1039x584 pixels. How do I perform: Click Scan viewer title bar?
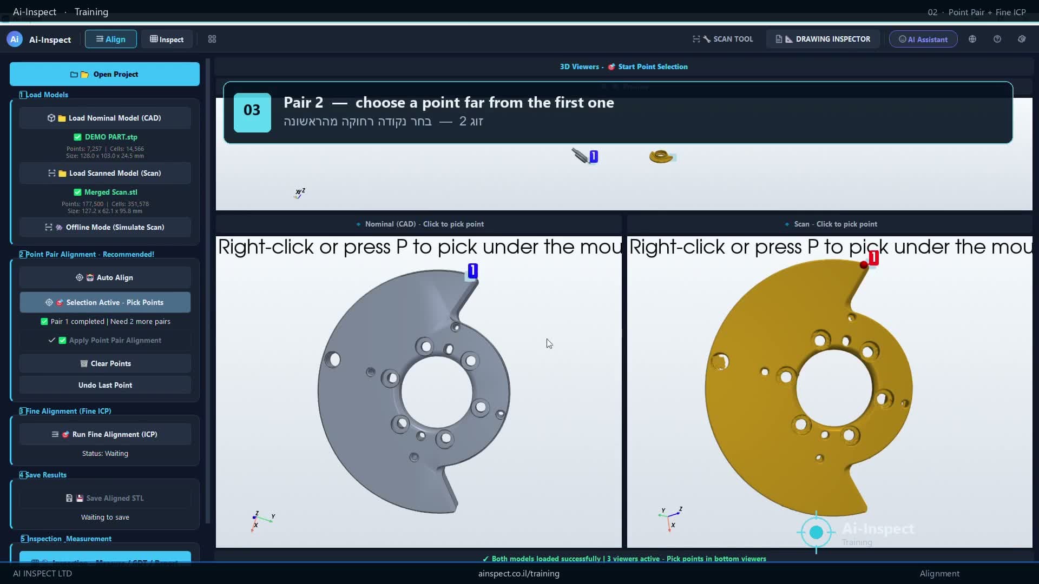pos(830,224)
